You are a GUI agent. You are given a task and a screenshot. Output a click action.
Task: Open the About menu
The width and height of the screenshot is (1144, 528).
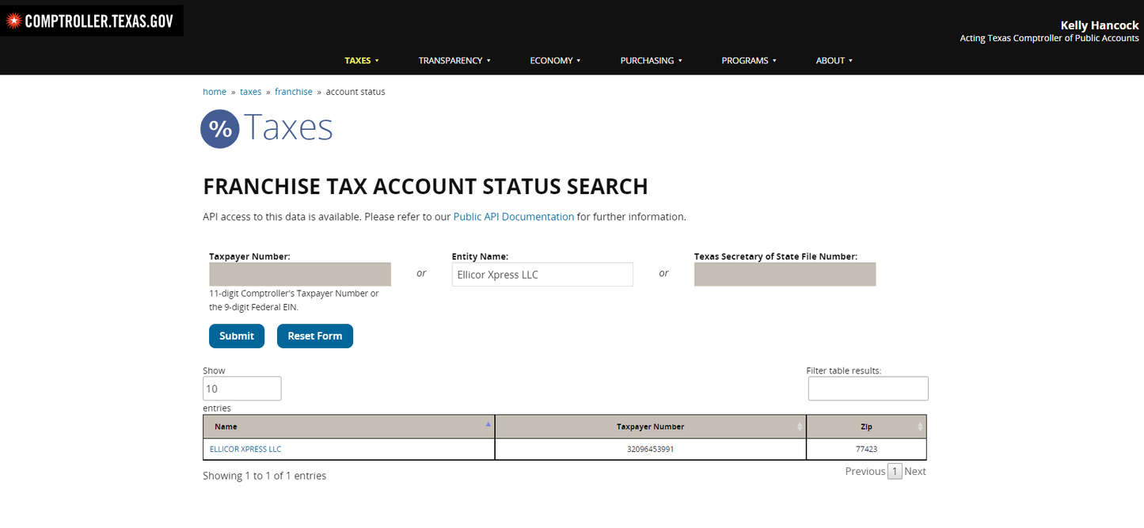(x=834, y=60)
